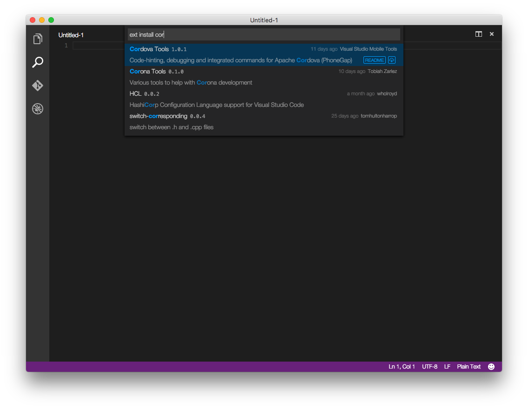
Task: Select the Untitled-1 editor tab
Action: click(x=71, y=35)
